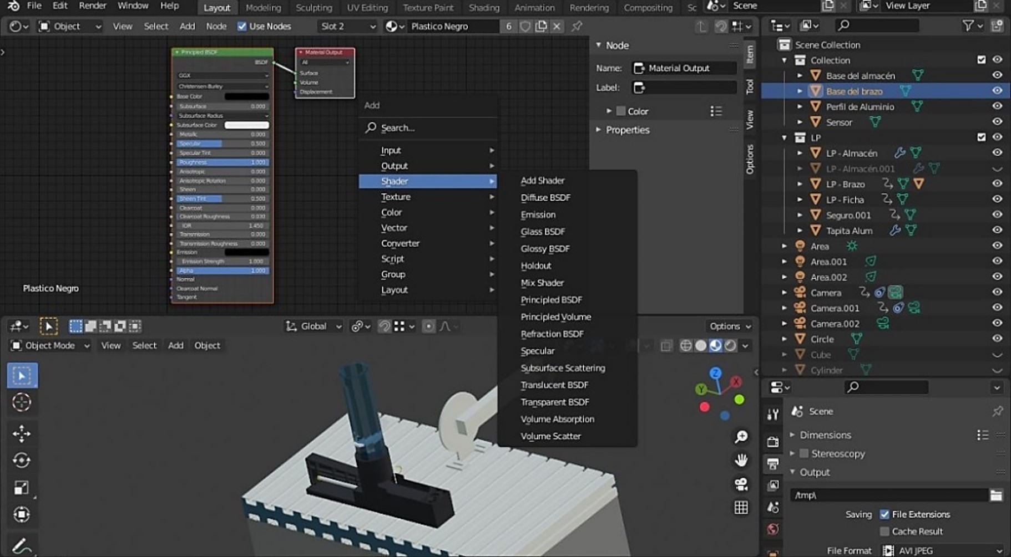Select solid viewport shading mode
1011x557 pixels.
pyautogui.click(x=701, y=346)
